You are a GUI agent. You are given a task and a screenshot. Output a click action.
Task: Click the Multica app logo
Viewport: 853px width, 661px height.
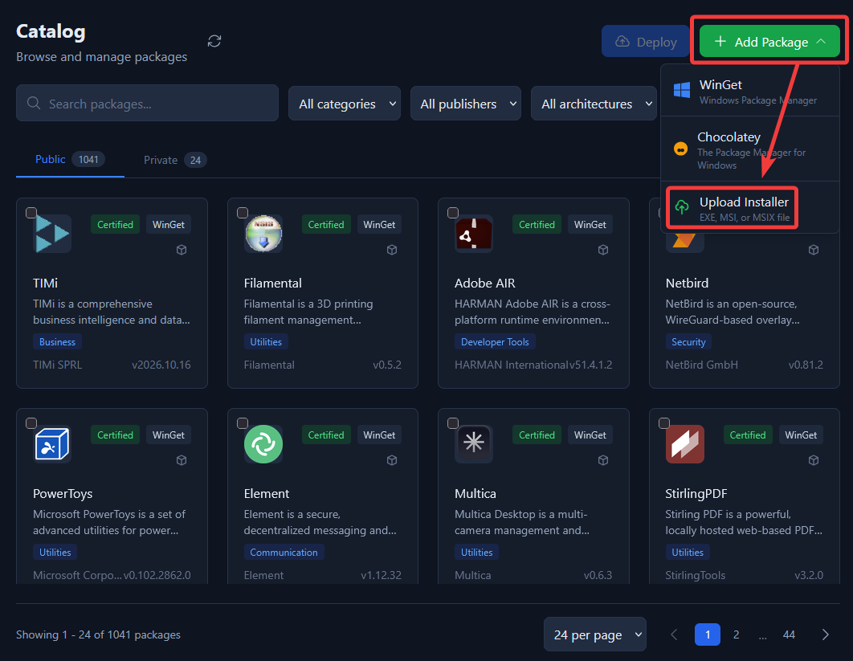click(x=474, y=444)
